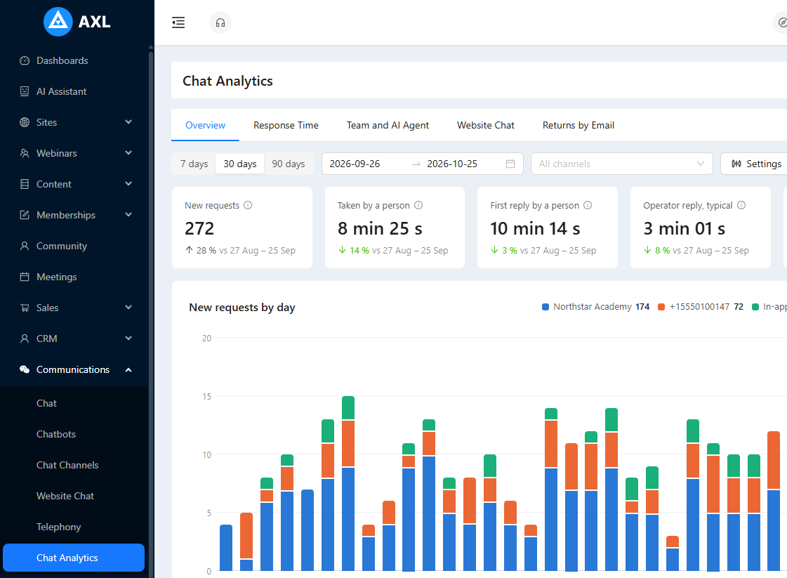Click the Sales cart icon
This screenshot has height=578, width=787.
(25, 308)
